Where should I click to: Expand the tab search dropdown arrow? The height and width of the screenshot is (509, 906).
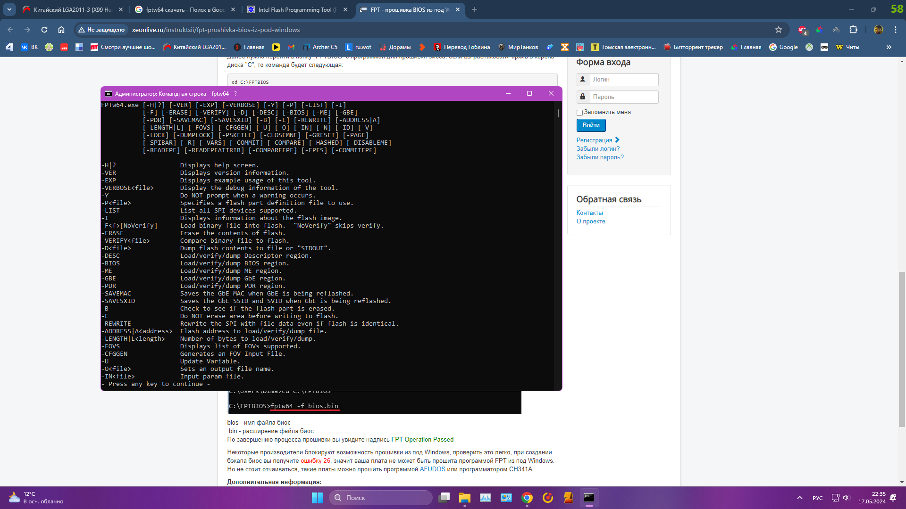click(x=9, y=9)
